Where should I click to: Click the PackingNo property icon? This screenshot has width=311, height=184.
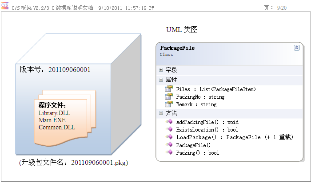pyautogui.click(x=169, y=96)
